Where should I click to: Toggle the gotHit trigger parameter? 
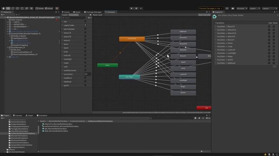(x=85, y=85)
